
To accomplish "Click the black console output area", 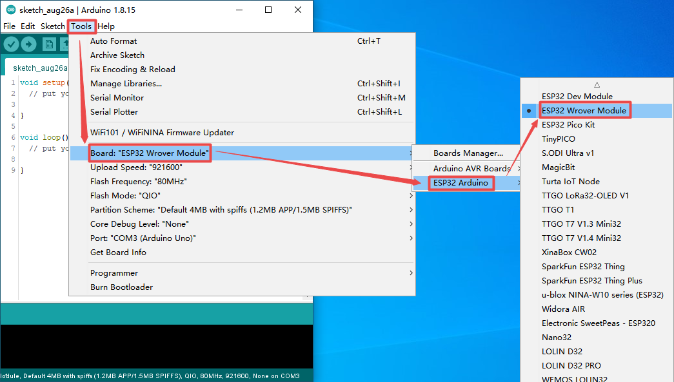I will [x=157, y=347].
